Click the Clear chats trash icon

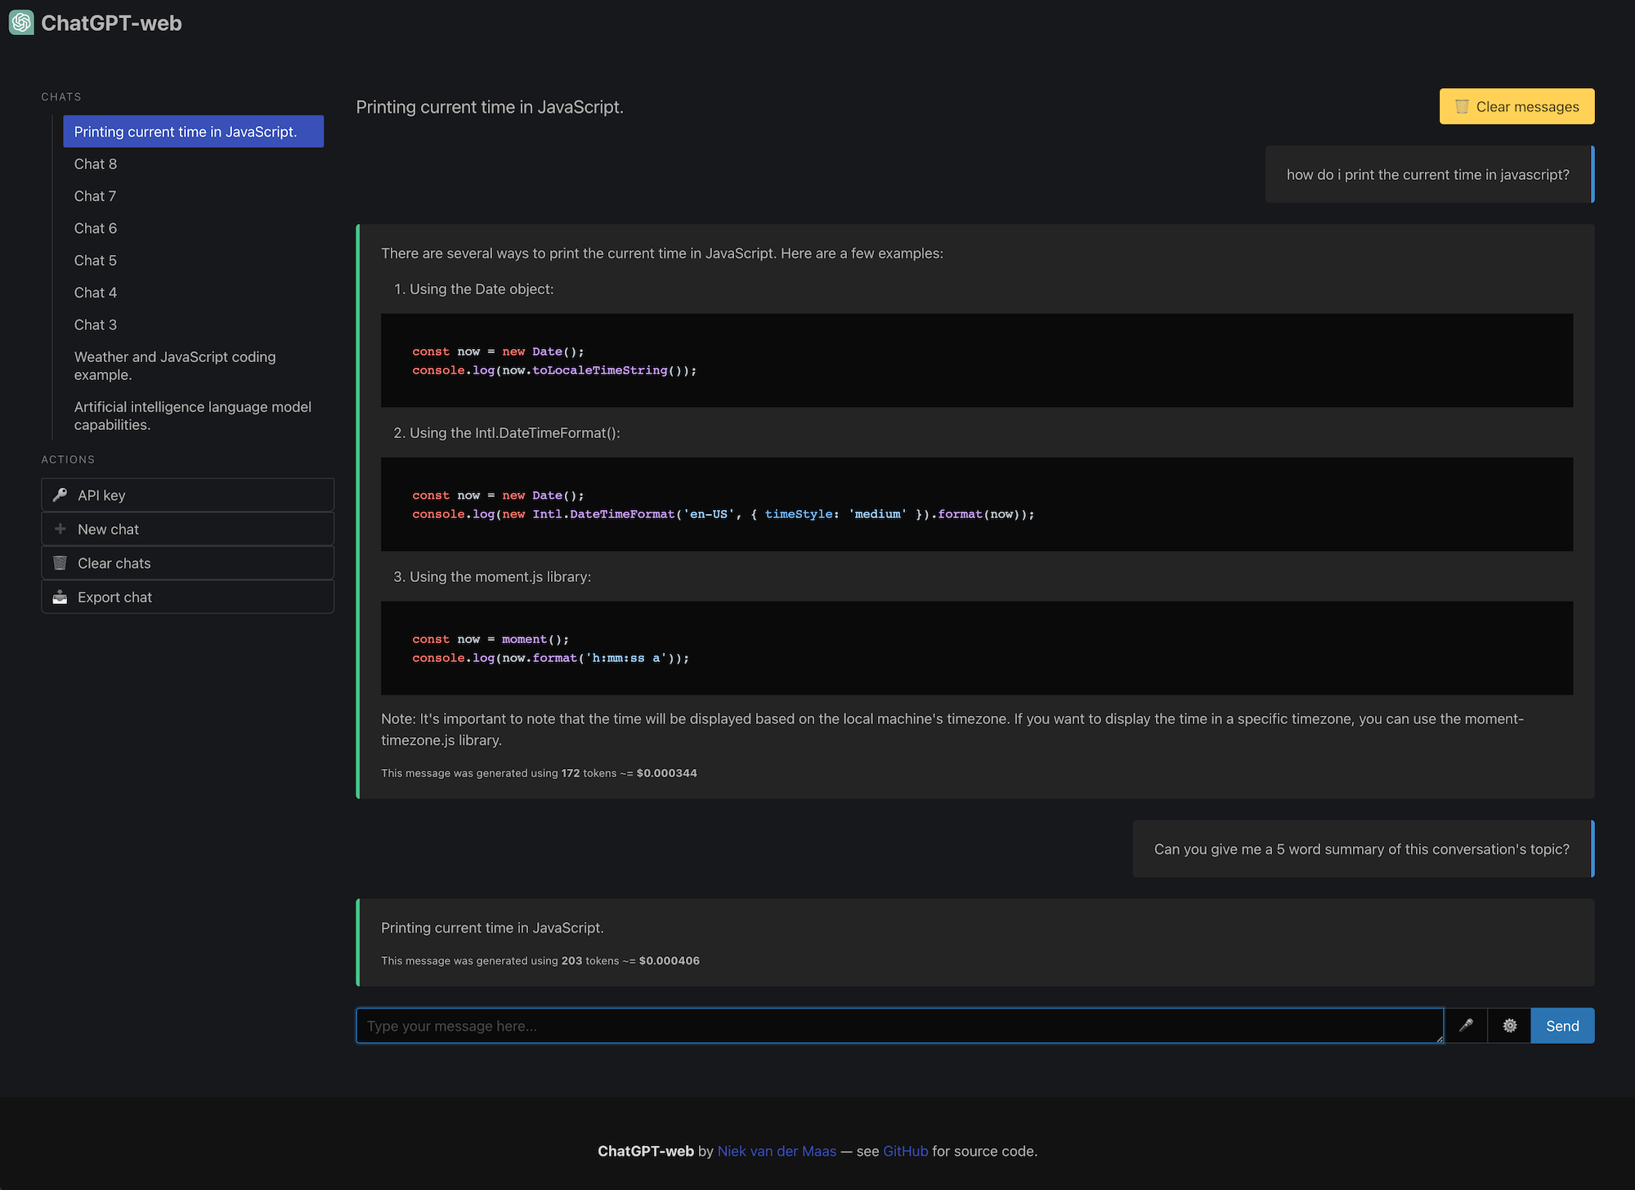[x=58, y=562]
